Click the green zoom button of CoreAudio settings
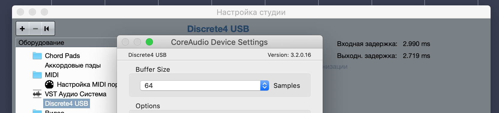This screenshot has height=113, width=499. click(x=149, y=42)
